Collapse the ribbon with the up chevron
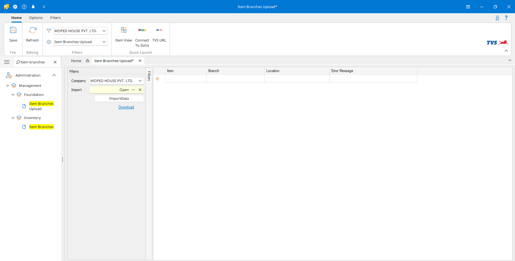515x261 pixels. 506,51
